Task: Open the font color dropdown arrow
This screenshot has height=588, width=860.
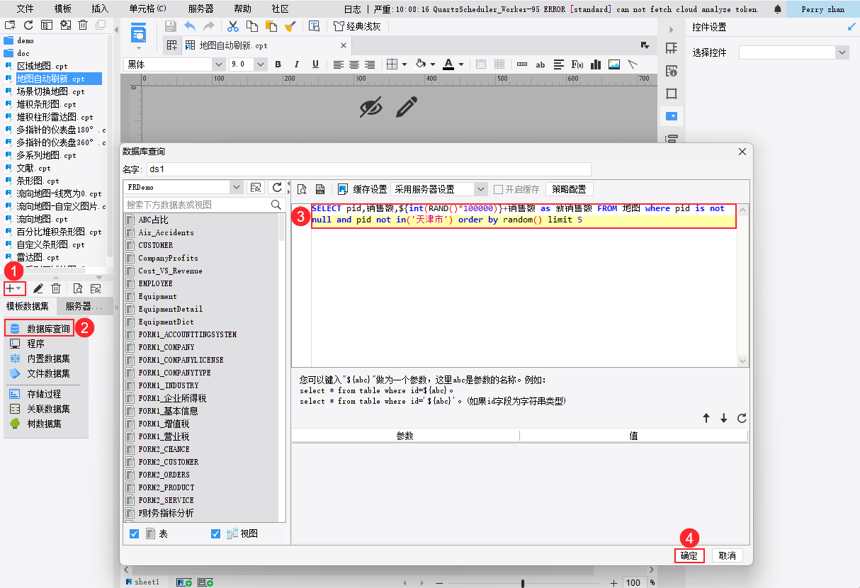Action: click(x=461, y=64)
